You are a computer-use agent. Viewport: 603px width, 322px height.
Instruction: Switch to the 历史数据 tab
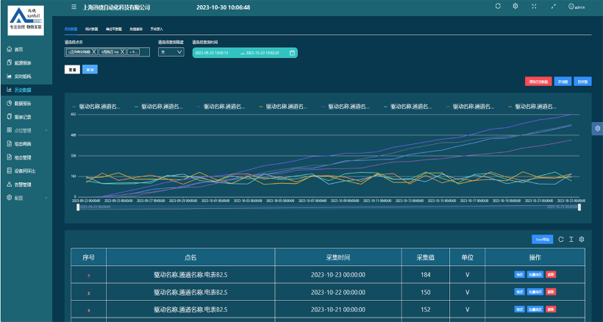point(71,29)
